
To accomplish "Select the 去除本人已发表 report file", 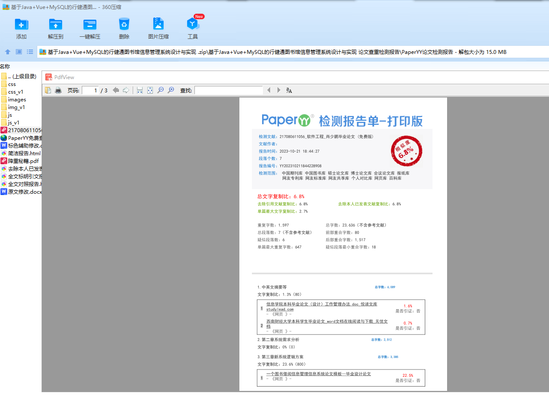I will click(21, 169).
